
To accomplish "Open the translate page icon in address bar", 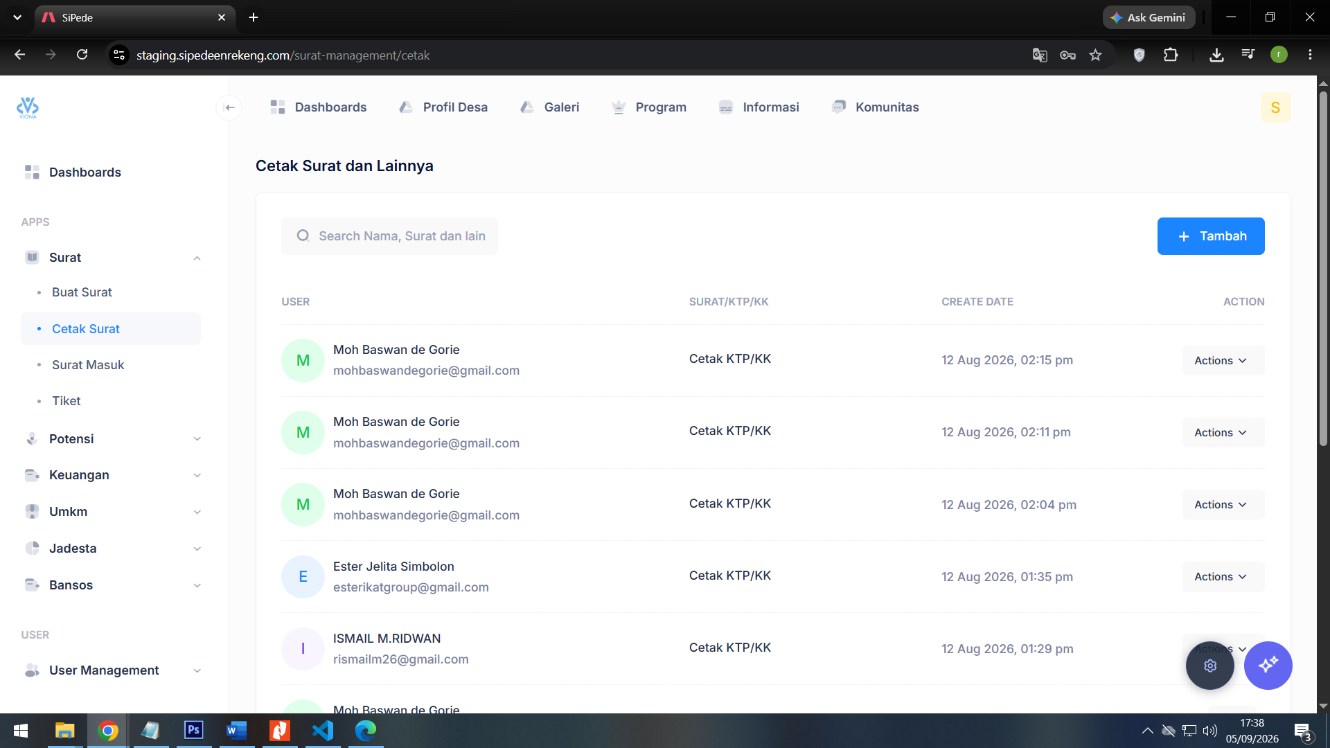I will 1040,55.
